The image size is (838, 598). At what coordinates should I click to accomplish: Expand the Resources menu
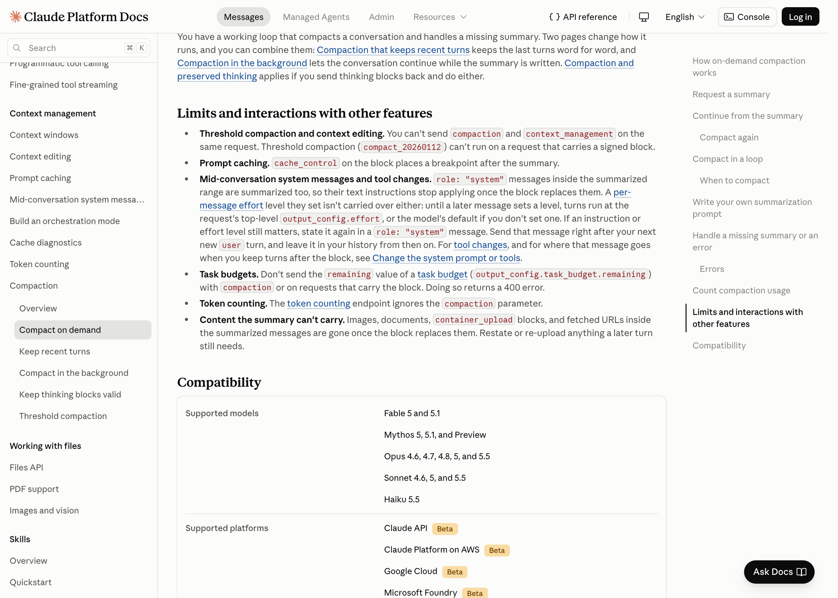tap(440, 17)
